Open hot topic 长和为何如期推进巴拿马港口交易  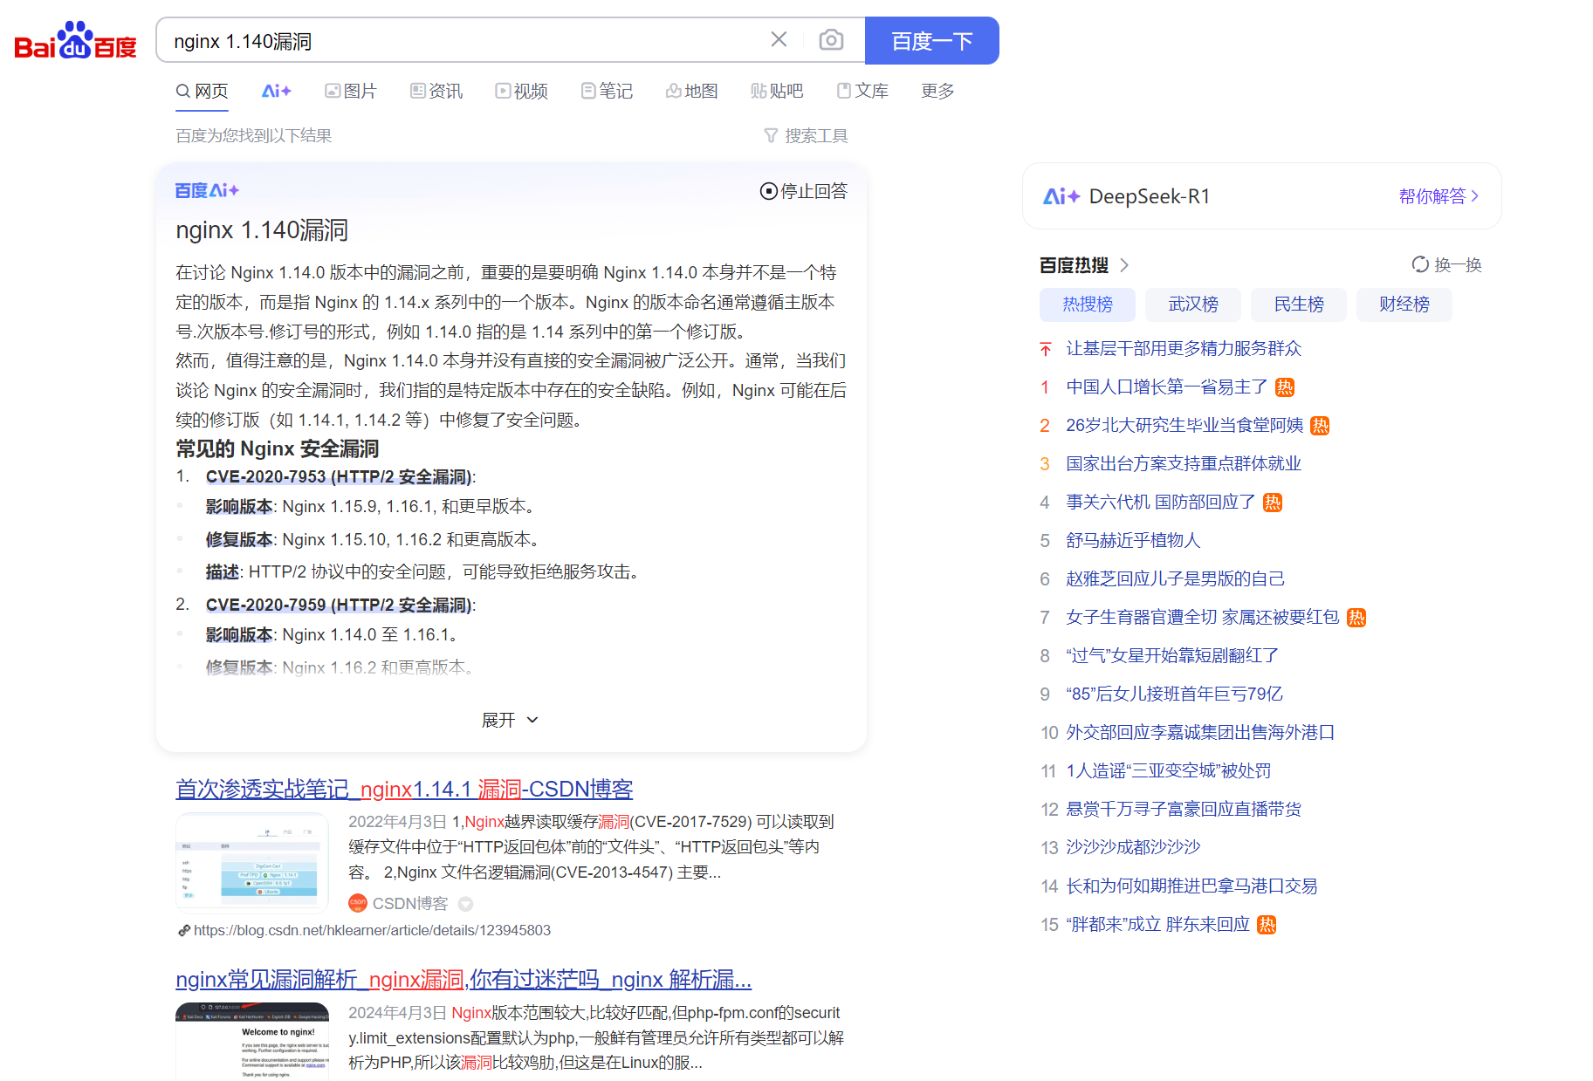(1191, 886)
